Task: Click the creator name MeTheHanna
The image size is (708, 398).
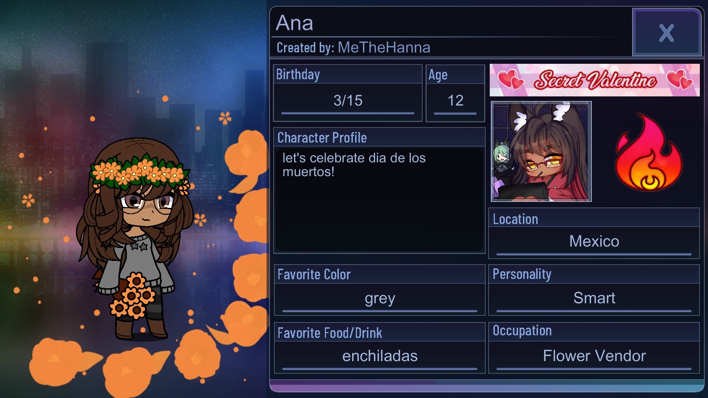Action: tap(384, 48)
